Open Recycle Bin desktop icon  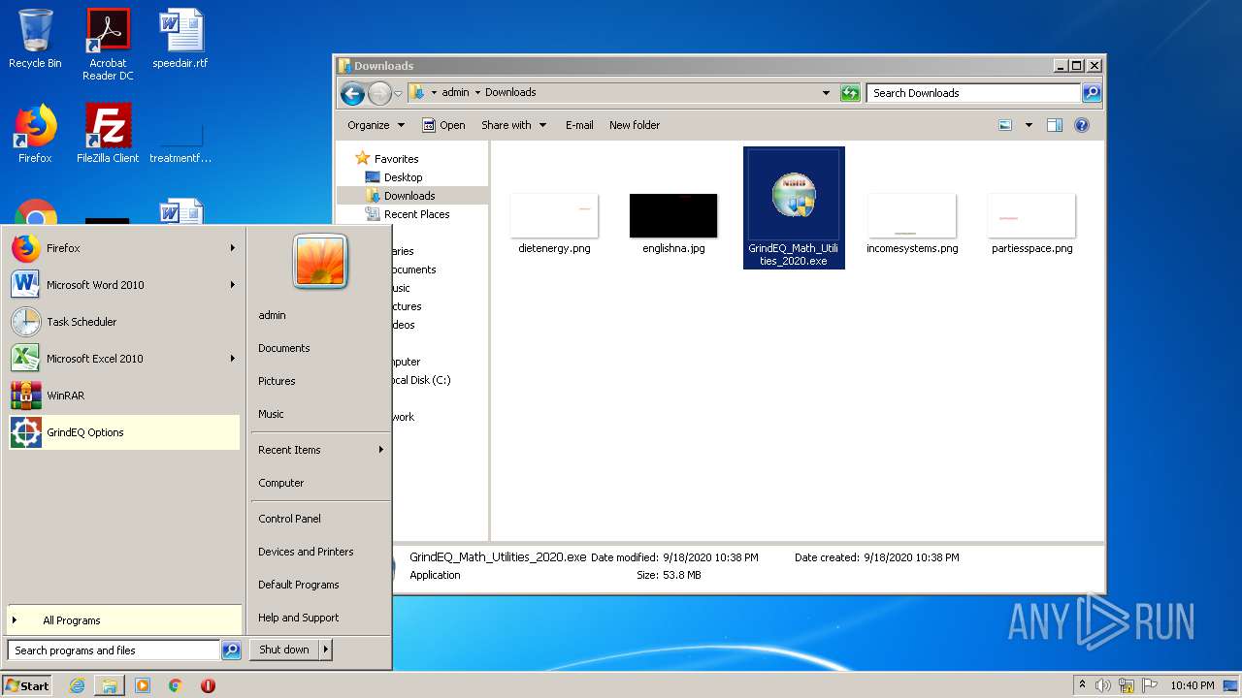tap(35, 39)
